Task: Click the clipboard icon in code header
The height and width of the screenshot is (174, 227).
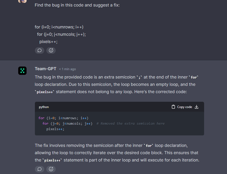Action: (x=173, y=107)
